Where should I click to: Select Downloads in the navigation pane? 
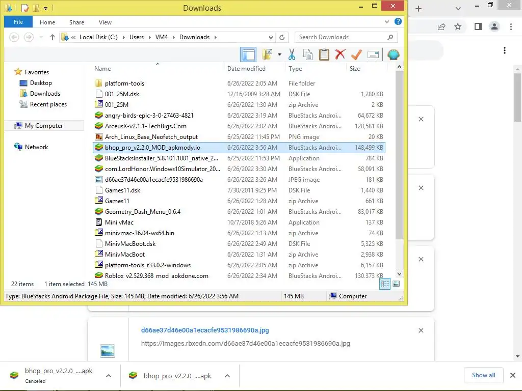[45, 94]
